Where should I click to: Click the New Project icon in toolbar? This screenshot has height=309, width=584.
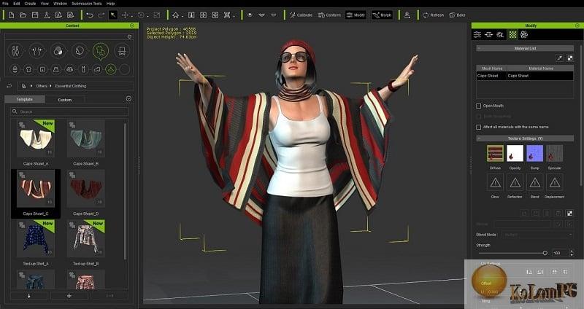tap(11, 15)
